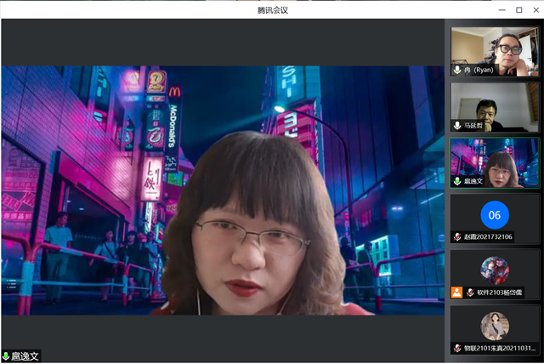
Task: Click the muted mic icon beside 软件2103杨岱儒
Action: pyautogui.click(x=470, y=293)
